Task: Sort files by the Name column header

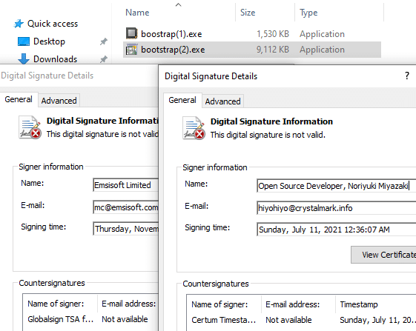Action: point(137,13)
